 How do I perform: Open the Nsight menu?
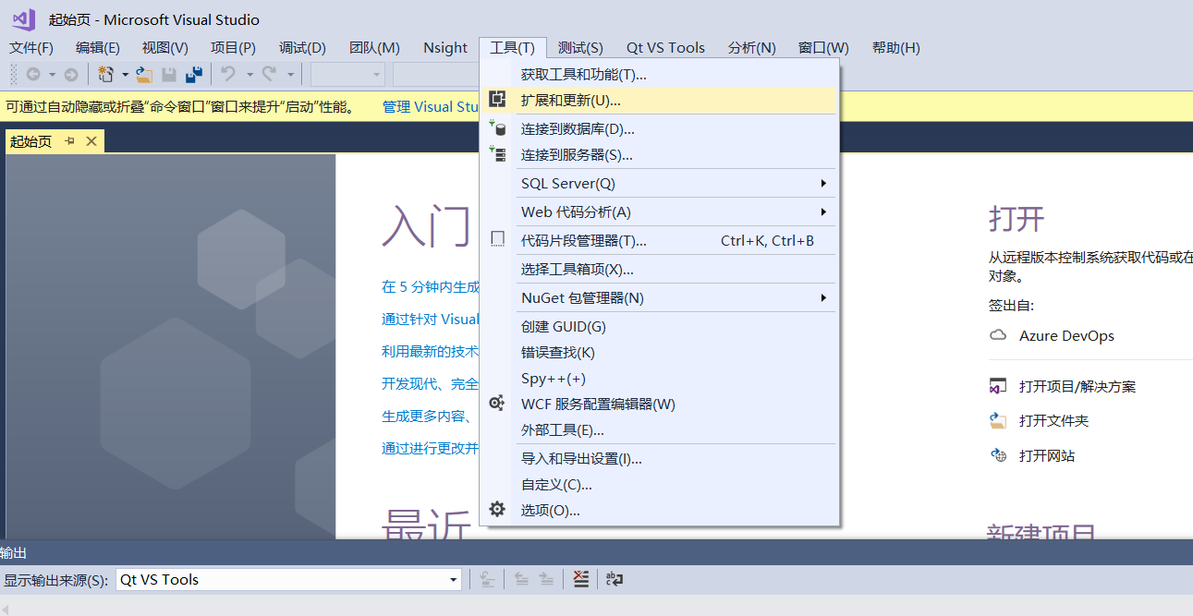pyautogui.click(x=445, y=48)
